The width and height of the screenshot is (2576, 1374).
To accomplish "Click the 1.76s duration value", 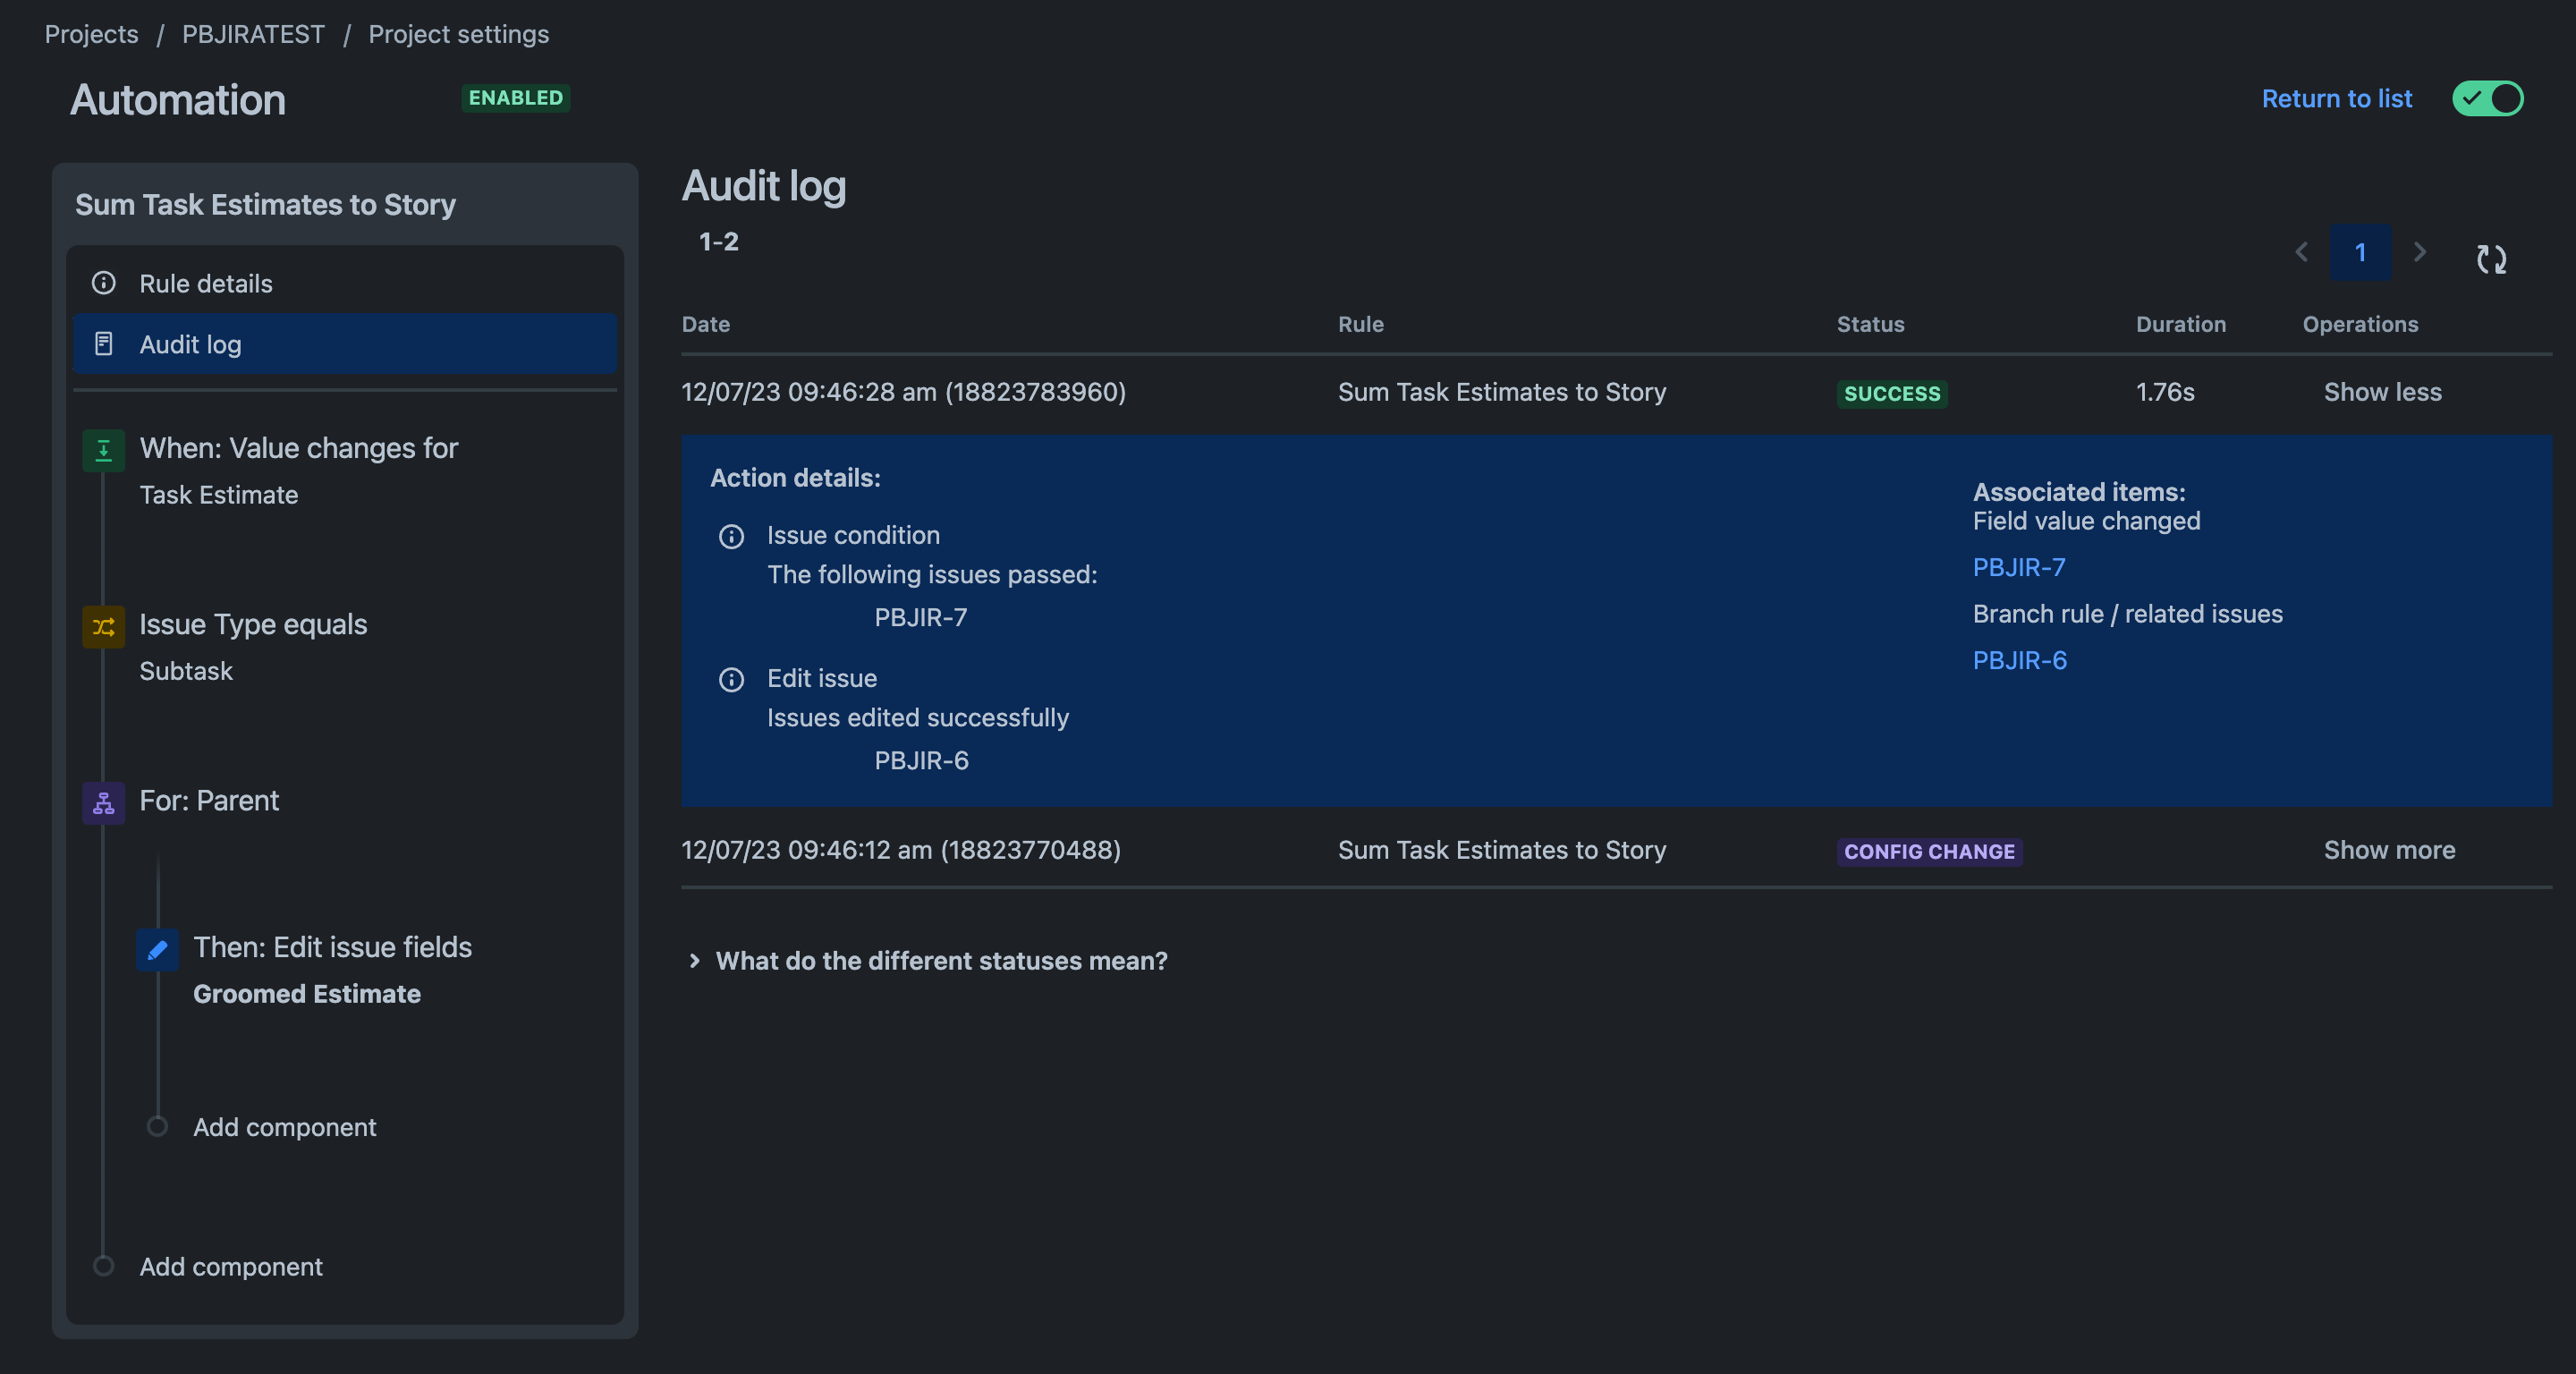I will (x=2165, y=392).
